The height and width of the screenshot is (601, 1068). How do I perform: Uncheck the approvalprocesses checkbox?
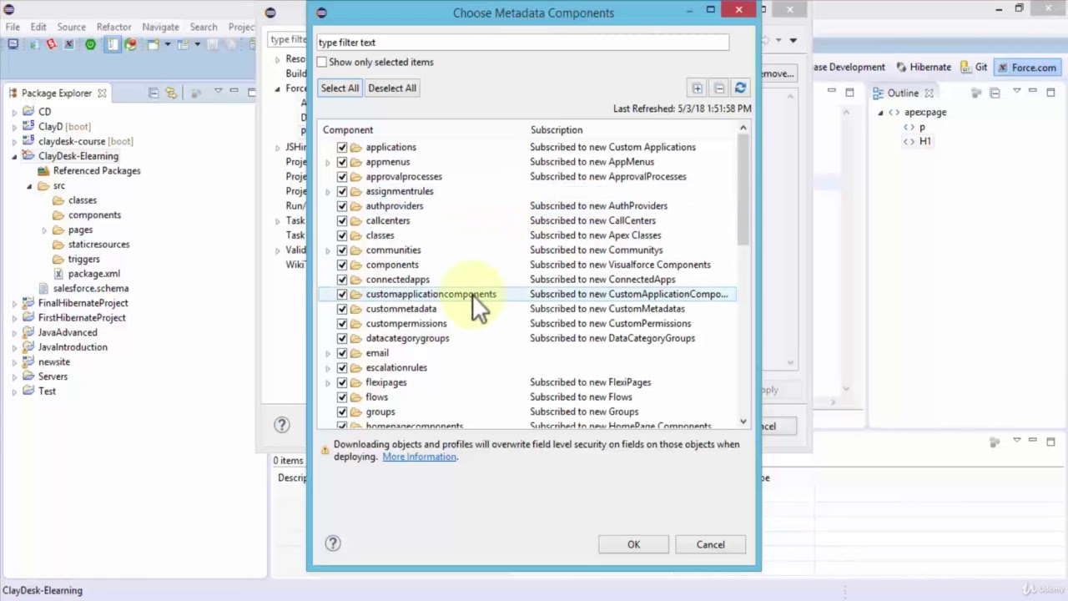point(342,176)
